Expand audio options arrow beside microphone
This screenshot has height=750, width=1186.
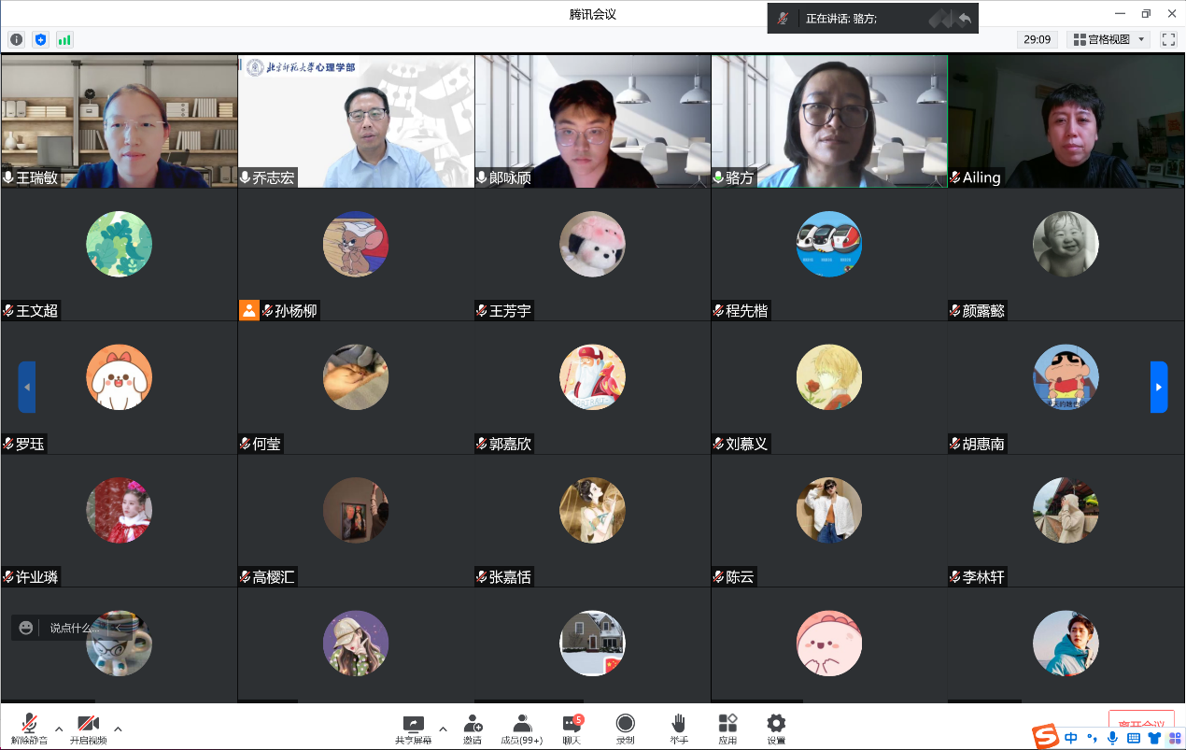59,729
